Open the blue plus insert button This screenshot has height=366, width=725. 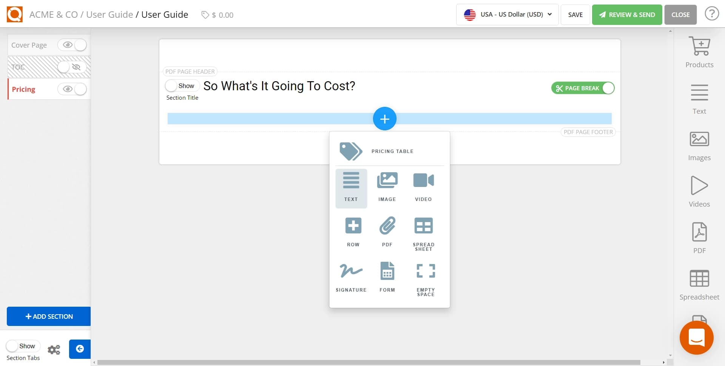tap(384, 118)
